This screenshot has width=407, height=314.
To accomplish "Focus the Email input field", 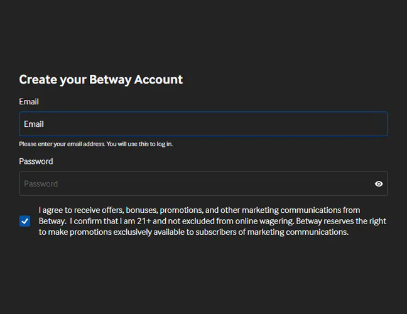I will pos(203,124).
